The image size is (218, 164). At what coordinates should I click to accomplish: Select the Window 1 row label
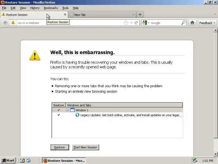coord(82,110)
